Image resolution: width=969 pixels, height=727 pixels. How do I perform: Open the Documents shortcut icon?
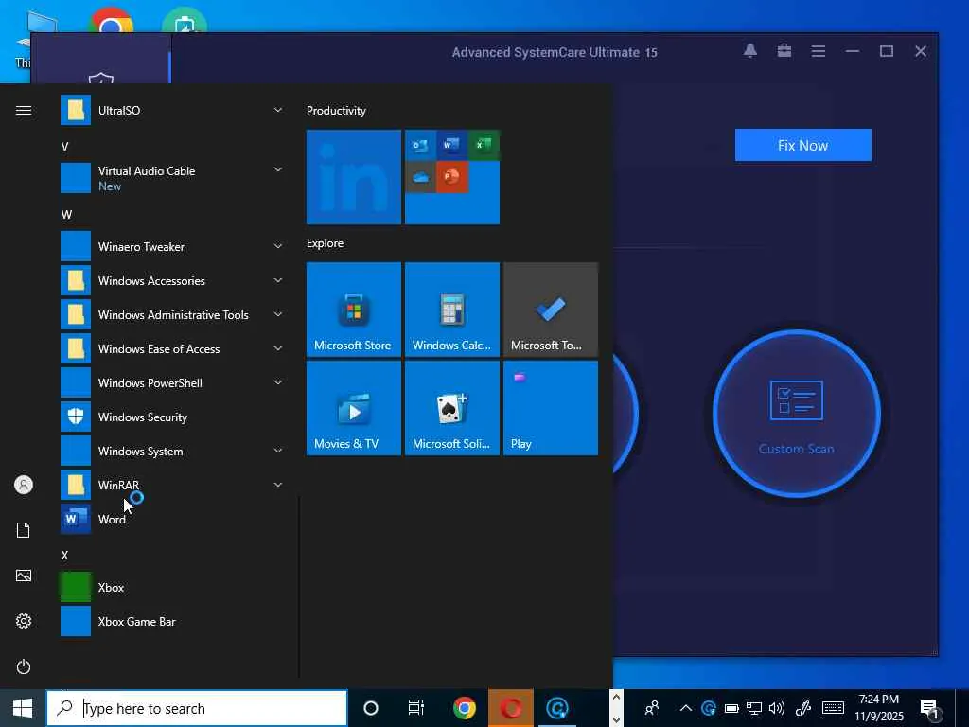pos(24,530)
